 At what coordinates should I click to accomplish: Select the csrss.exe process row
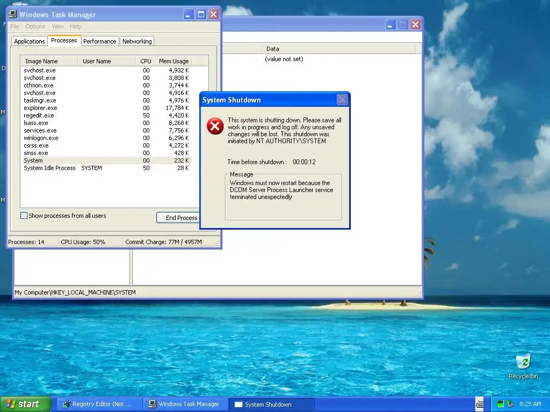point(106,145)
